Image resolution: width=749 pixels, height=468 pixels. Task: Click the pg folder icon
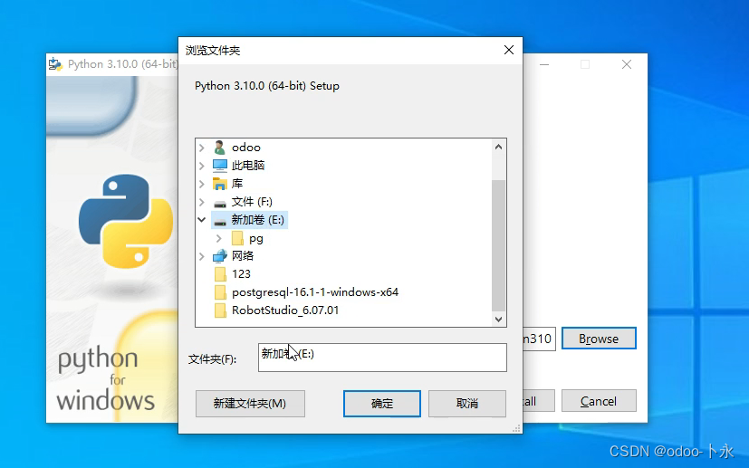pyautogui.click(x=237, y=238)
